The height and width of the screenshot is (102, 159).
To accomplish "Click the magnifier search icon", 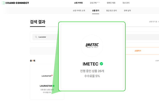I will point(36,37).
